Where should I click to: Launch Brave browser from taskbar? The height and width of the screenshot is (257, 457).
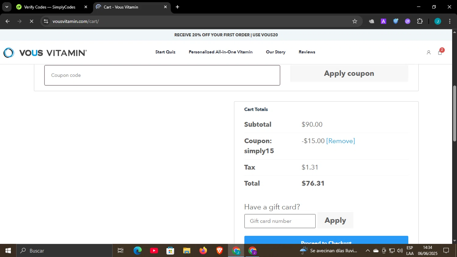220,251
